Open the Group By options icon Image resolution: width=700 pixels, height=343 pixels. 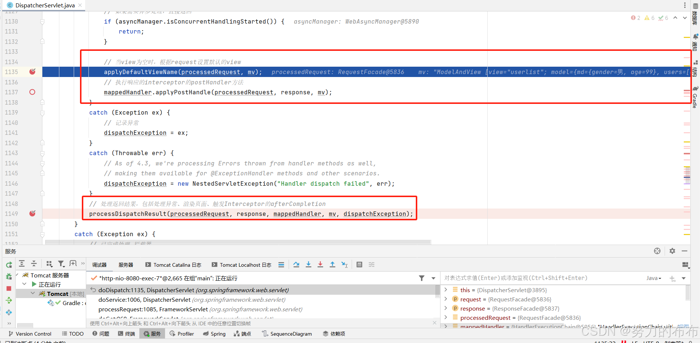(x=49, y=264)
